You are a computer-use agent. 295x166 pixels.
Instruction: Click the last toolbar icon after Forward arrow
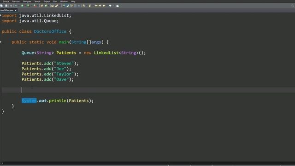point(118,6)
